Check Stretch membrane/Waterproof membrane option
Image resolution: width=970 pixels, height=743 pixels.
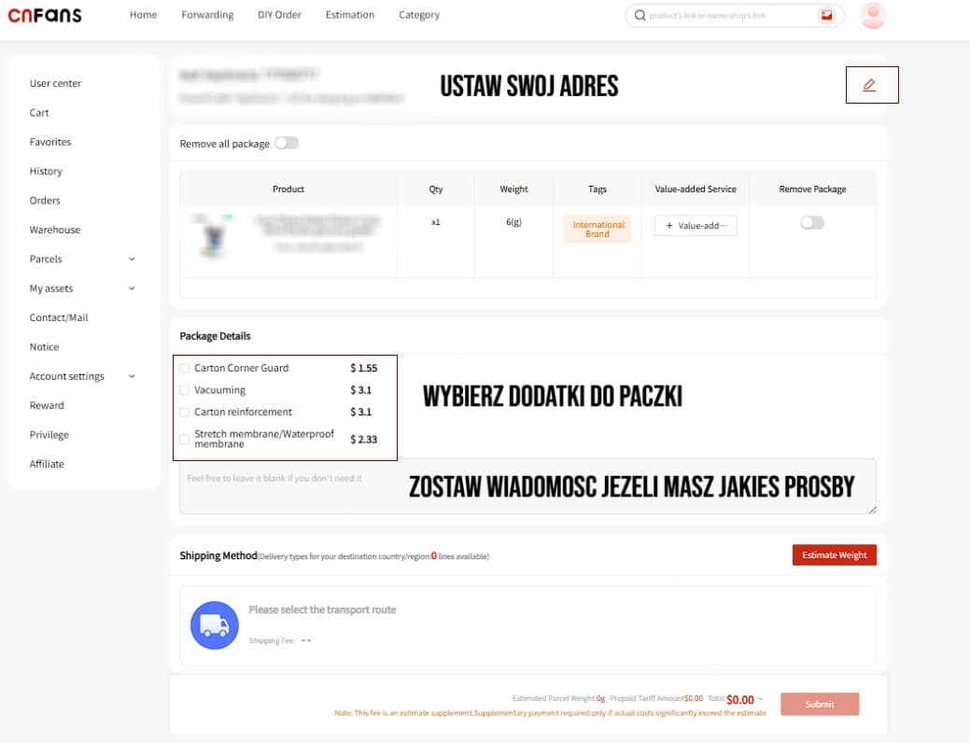click(184, 440)
